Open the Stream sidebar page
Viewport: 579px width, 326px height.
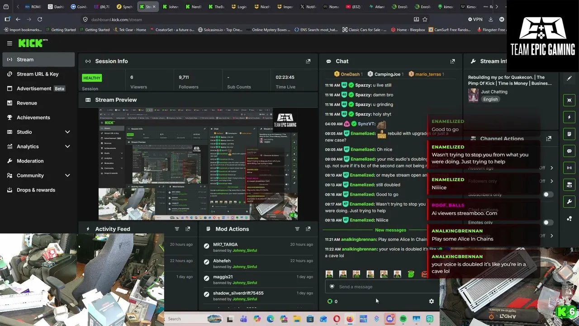tap(38, 59)
